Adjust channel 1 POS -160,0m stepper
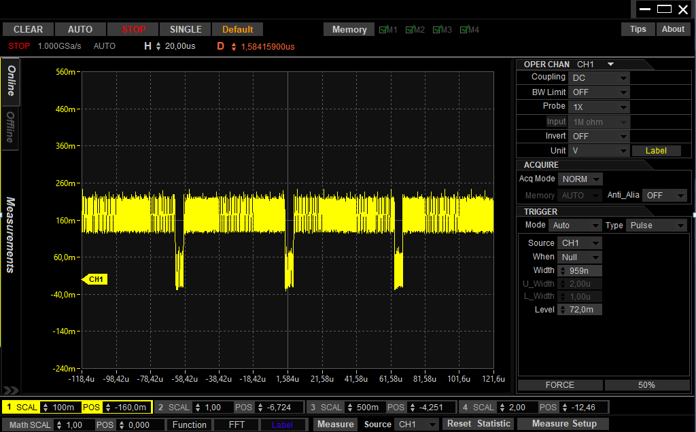 click(107, 407)
